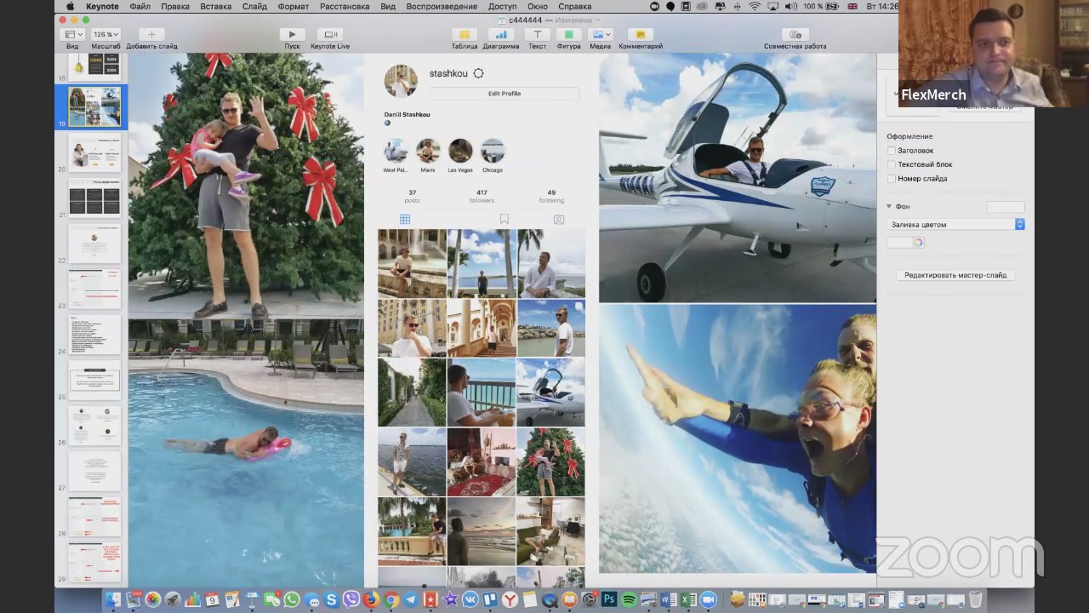Open Microsoft Excel from the Dock
1089x613 pixels.
pyautogui.click(x=688, y=599)
